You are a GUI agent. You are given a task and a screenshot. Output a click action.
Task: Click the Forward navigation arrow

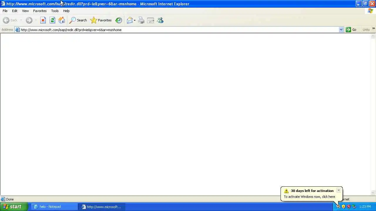point(29,20)
